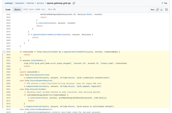Switch to the Code tab
Screen dimensions: 172x113
click(x=8, y=9)
